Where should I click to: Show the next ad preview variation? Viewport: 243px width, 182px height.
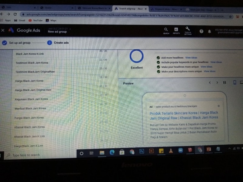(217, 83)
